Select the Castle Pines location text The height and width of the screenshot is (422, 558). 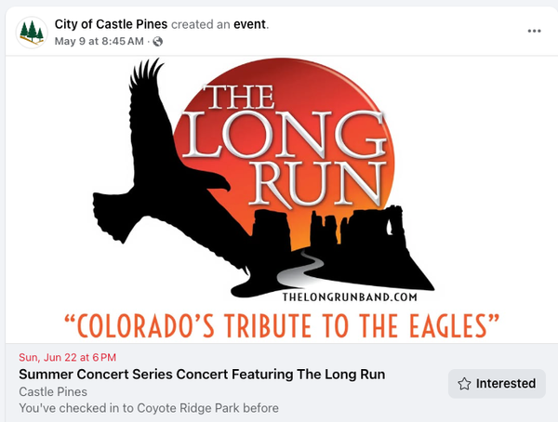click(52, 391)
